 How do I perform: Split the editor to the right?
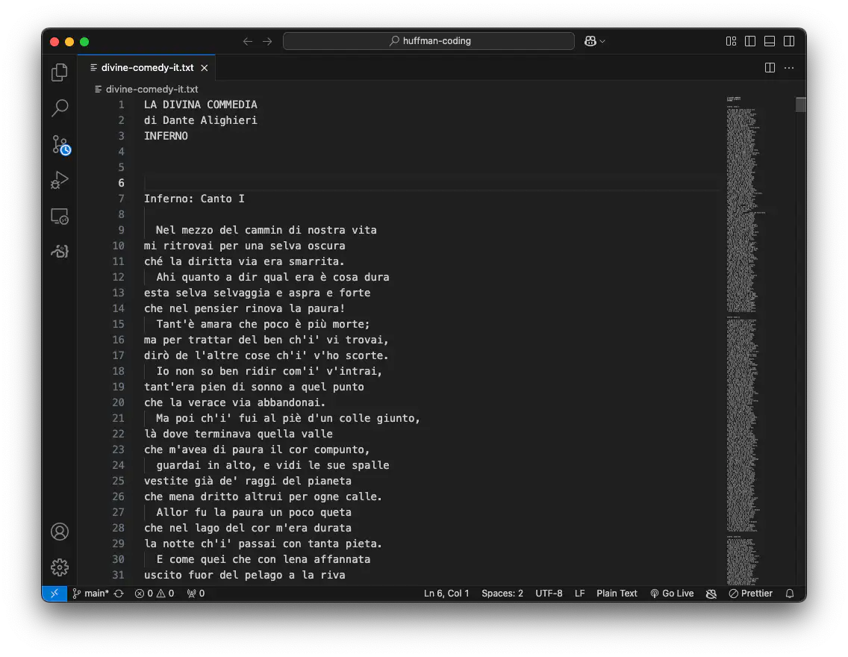tap(770, 68)
